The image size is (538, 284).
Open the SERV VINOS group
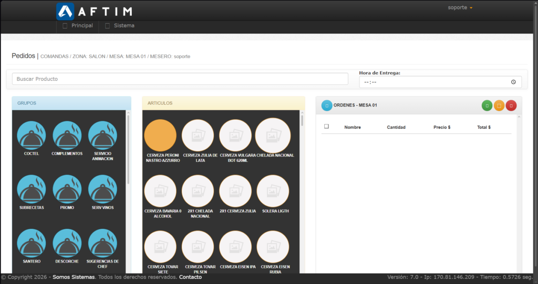point(102,189)
